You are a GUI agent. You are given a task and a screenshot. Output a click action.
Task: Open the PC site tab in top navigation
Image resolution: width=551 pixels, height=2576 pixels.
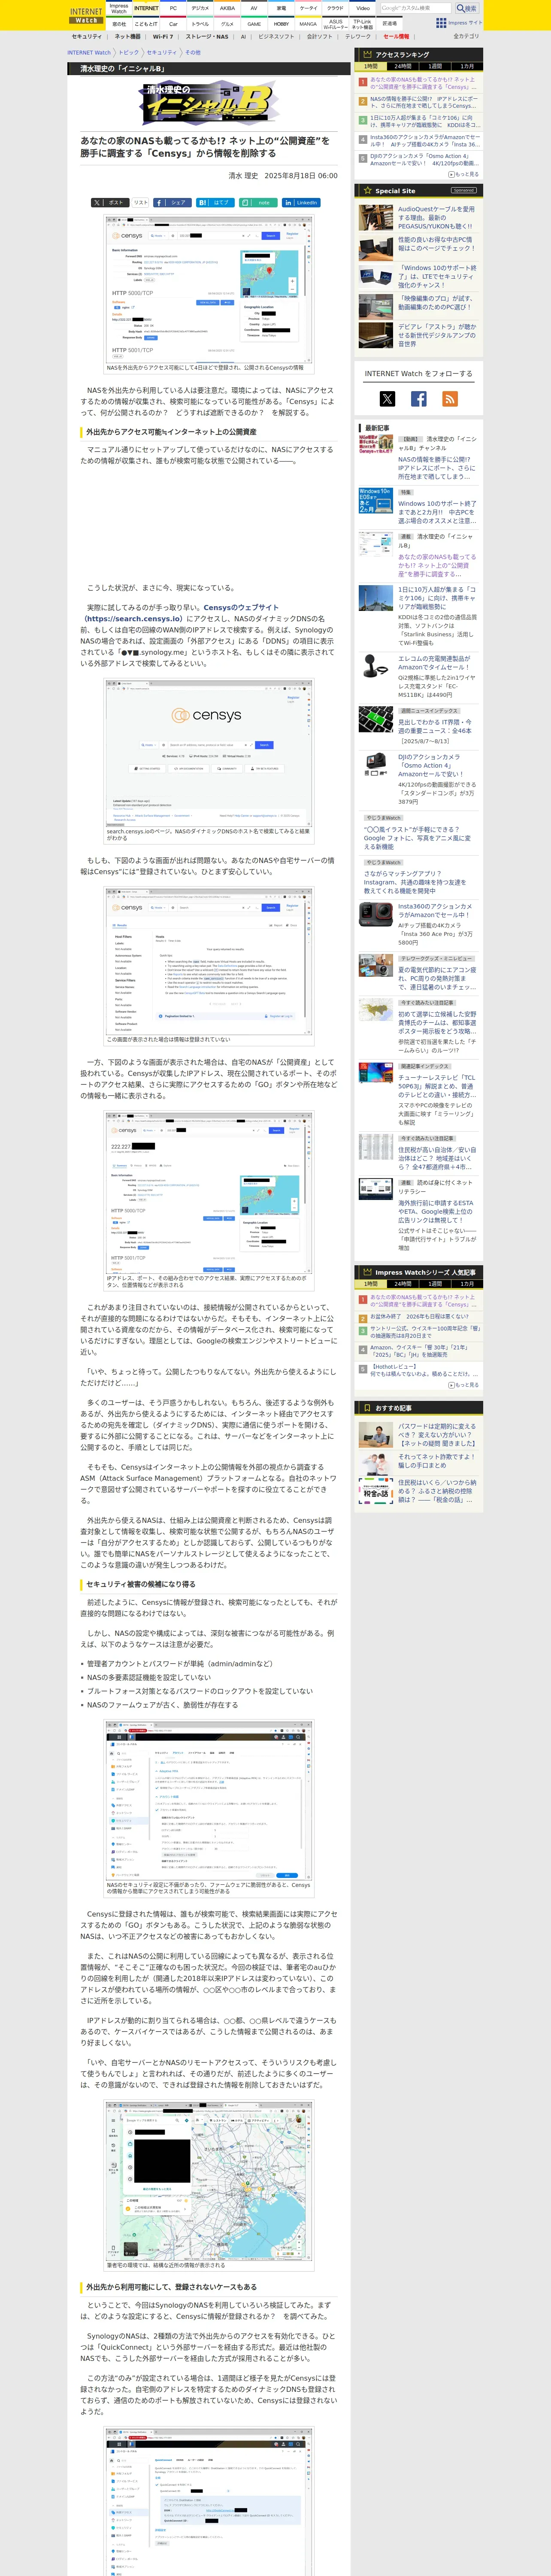pos(173,8)
